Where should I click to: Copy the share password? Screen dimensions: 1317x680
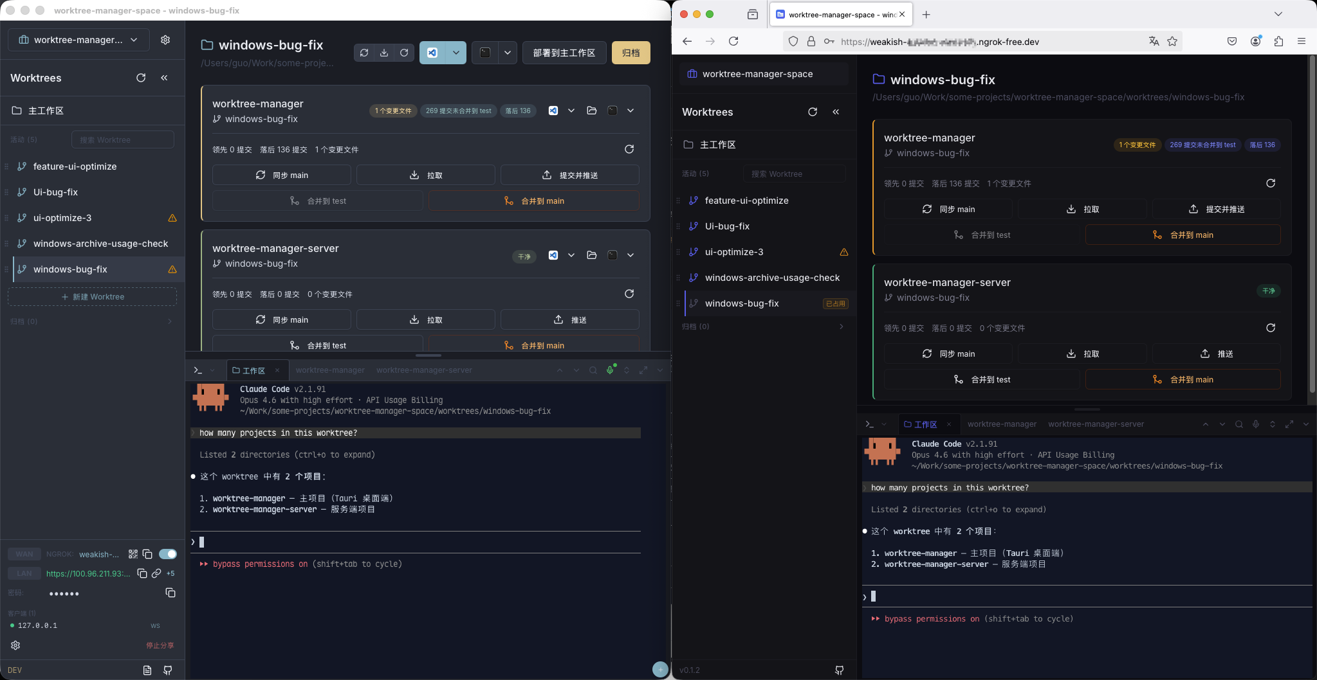tap(170, 593)
